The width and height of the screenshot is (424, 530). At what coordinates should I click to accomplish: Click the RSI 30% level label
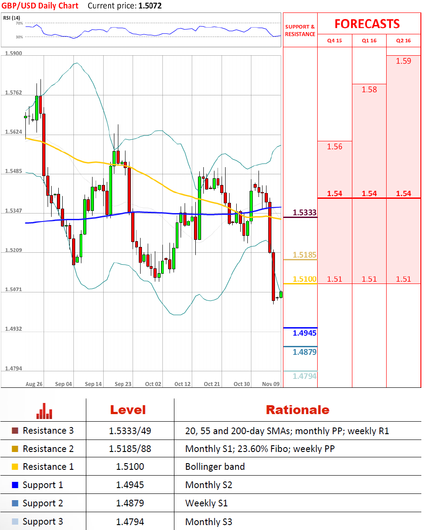pos(19,37)
